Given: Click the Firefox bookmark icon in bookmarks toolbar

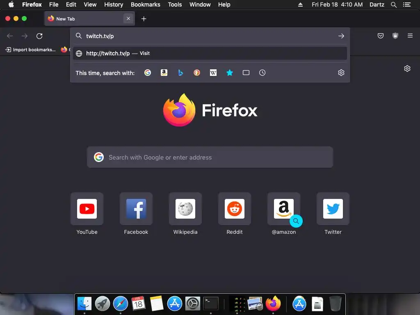Looking at the screenshot, I should [x=64, y=50].
